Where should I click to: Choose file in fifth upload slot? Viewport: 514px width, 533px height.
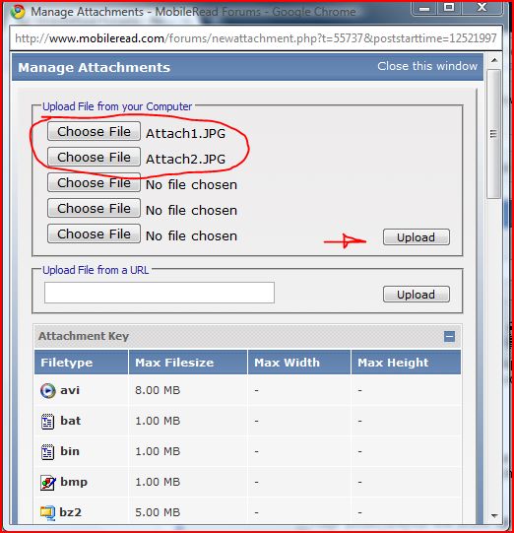pyautogui.click(x=94, y=233)
